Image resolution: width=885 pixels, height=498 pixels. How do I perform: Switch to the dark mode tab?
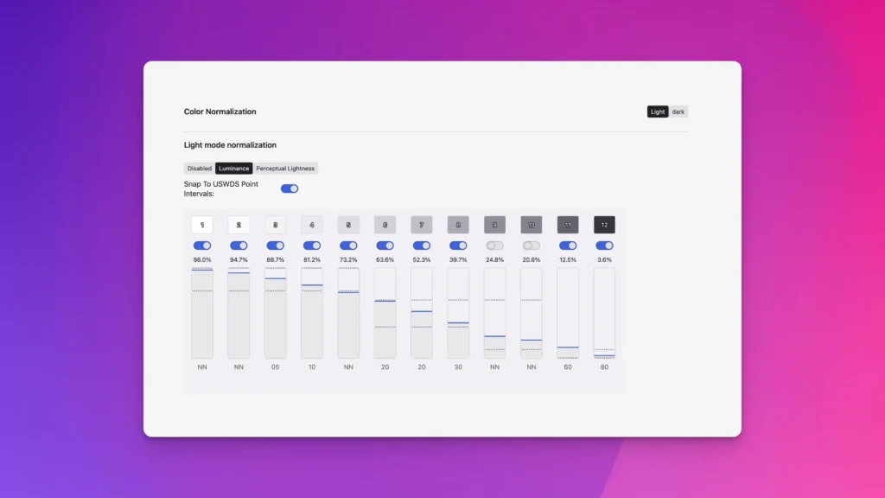tap(678, 112)
